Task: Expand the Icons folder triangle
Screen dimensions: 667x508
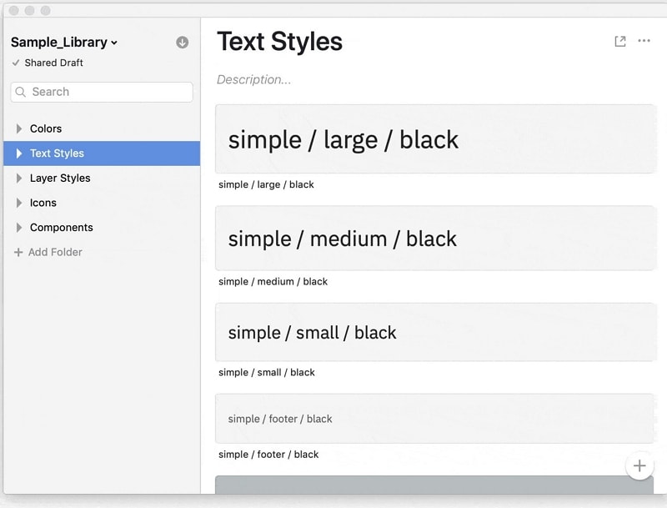Action: click(x=19, y=203)
